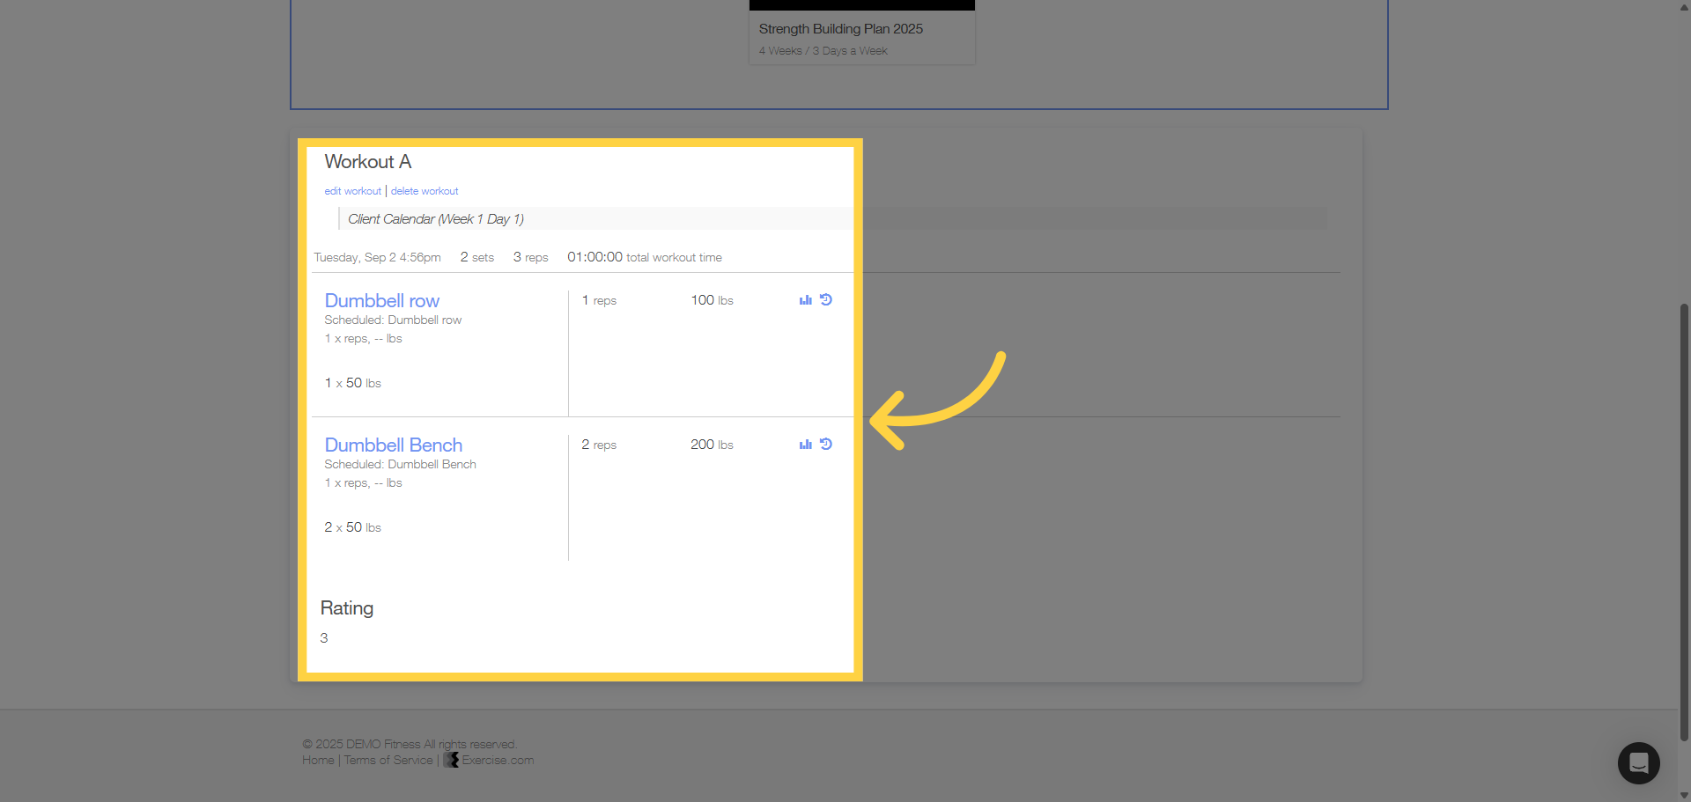This screenshot has height=802, width=1691.
Task: Click the Home footer link
Action: coord(318,761)
